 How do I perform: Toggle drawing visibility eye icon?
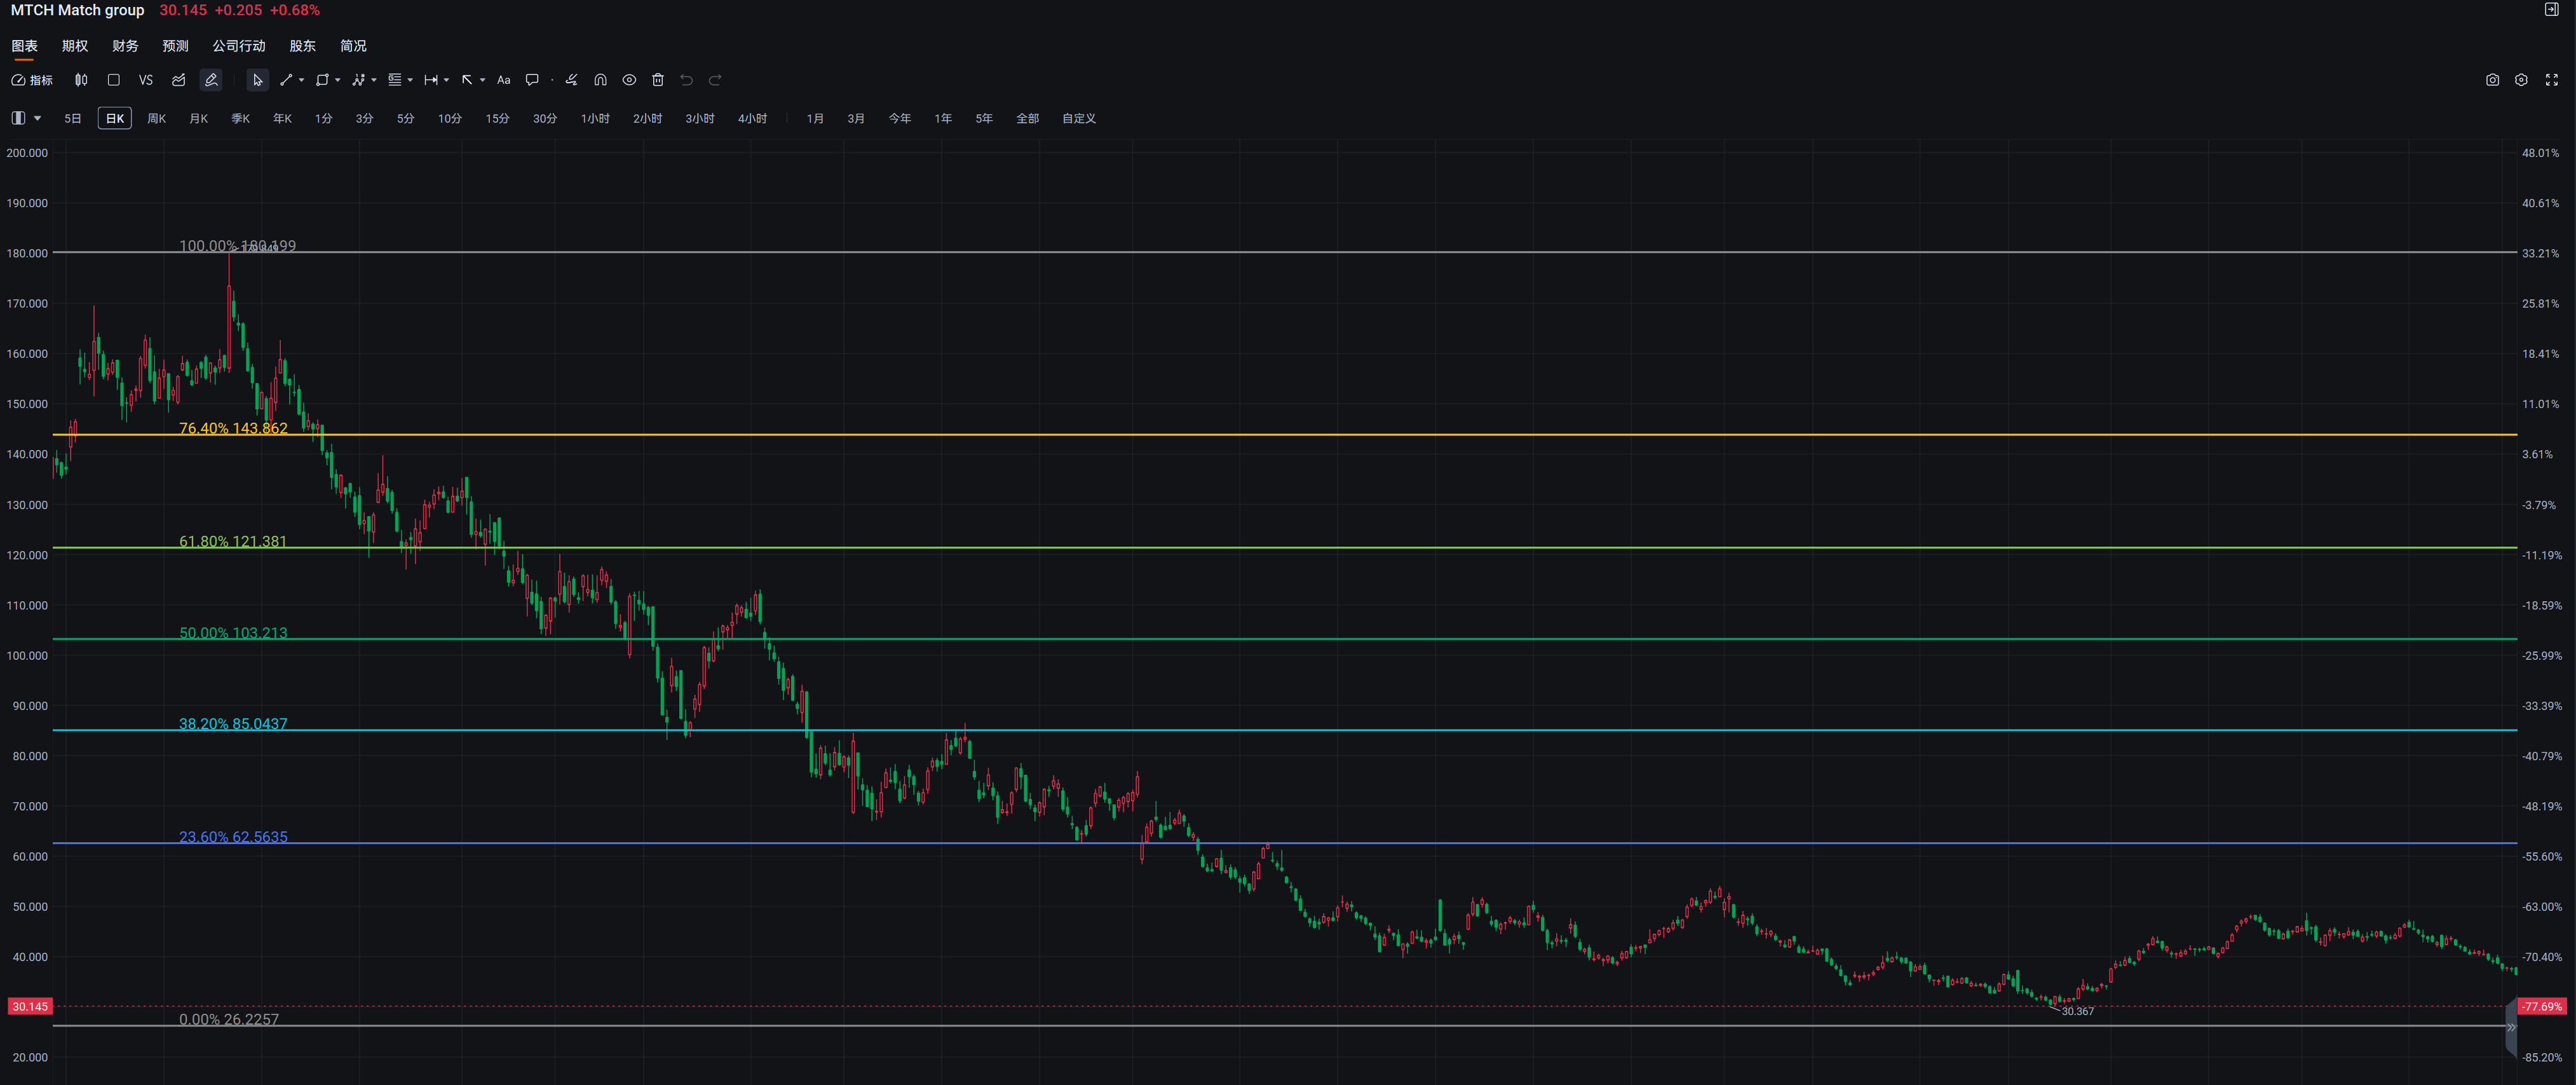(629, 80)
